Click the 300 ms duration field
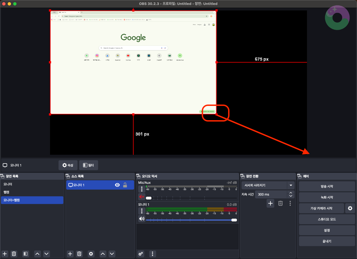This screenshot has width=357, height=259. coord(271,194)
